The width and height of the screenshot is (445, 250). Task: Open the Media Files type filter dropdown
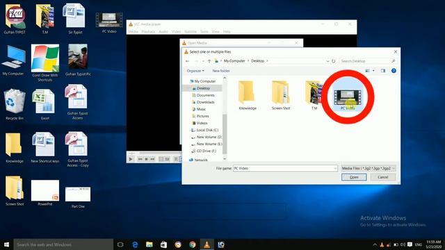pyautogui.click(x=368, y=168)
